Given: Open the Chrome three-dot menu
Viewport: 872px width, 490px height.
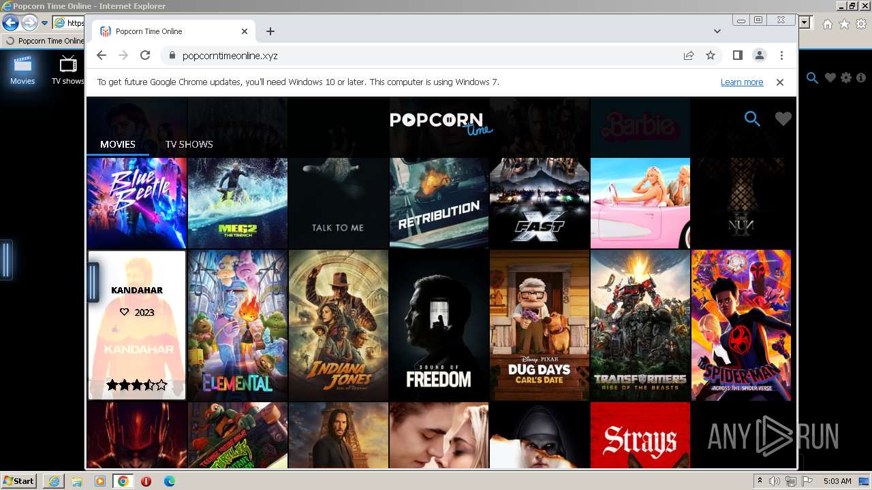Looking at the screenshot, I should point(781,56).
